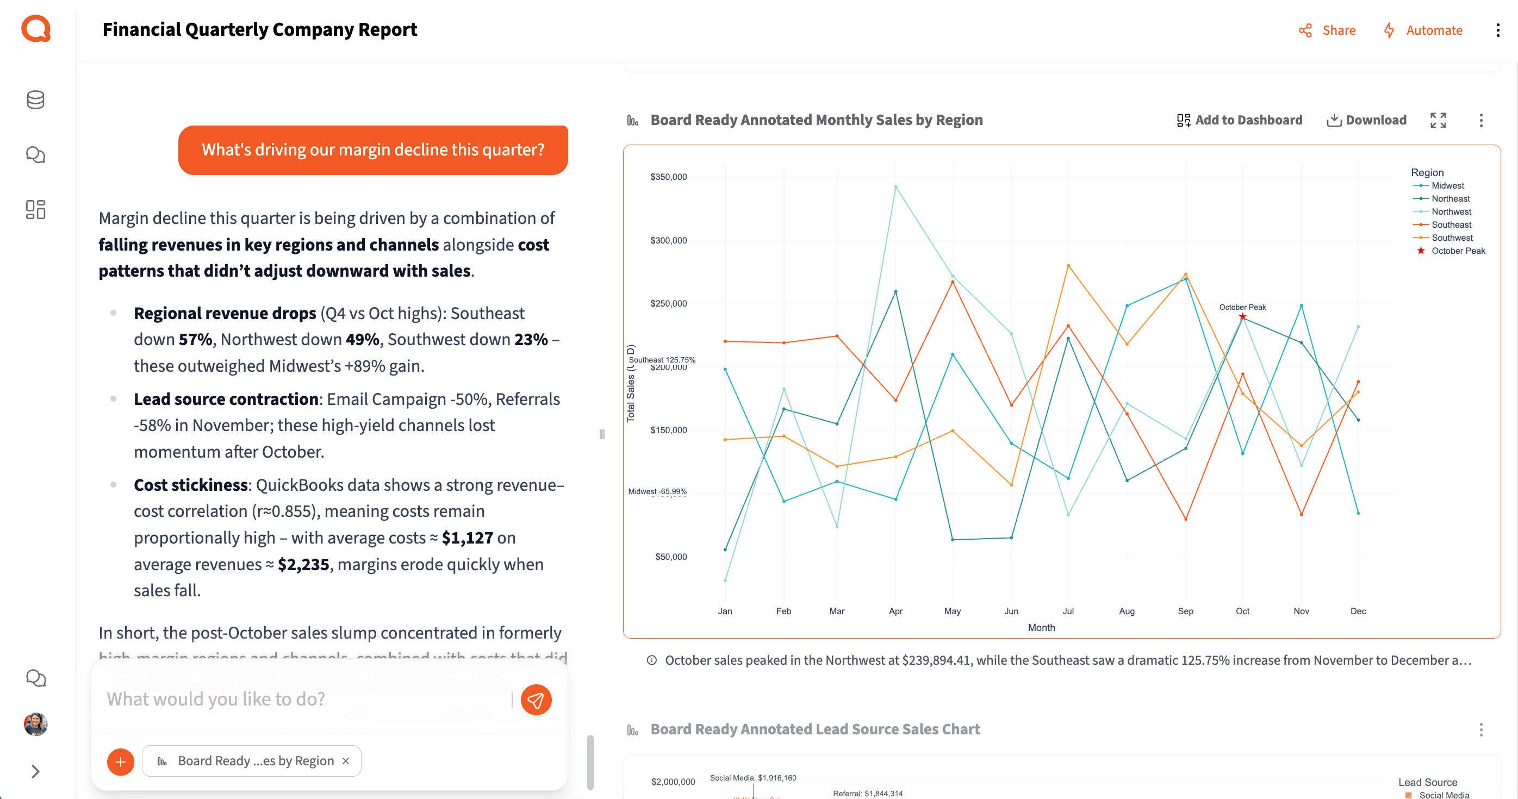Expand the left sidebar with chevron
Image resolution: width=1518 pixels, height=799 pixels.
click(x=35, y=771)
